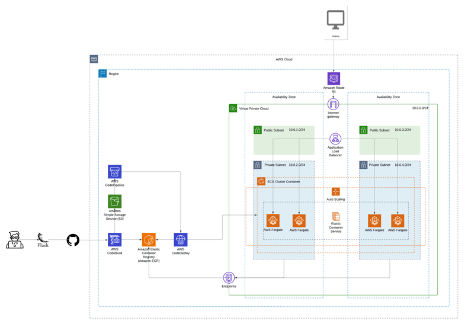Click the "Application Load Balancer" caption
474x324 pixels.
335,152
